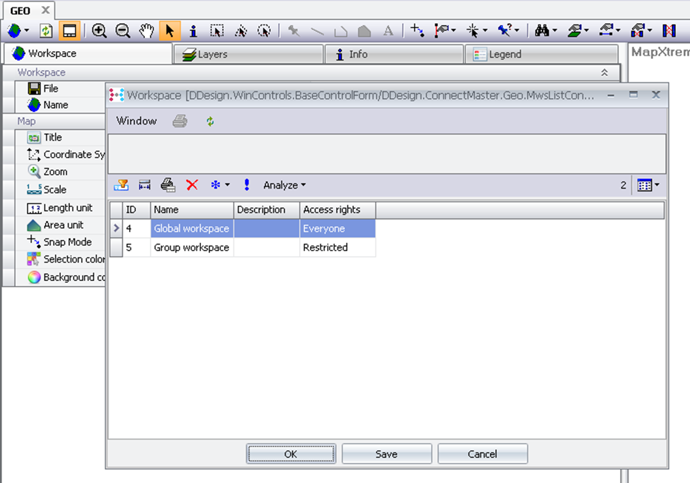Sort by the Name column header
The image size is (690, 483).
pos(192,210)
